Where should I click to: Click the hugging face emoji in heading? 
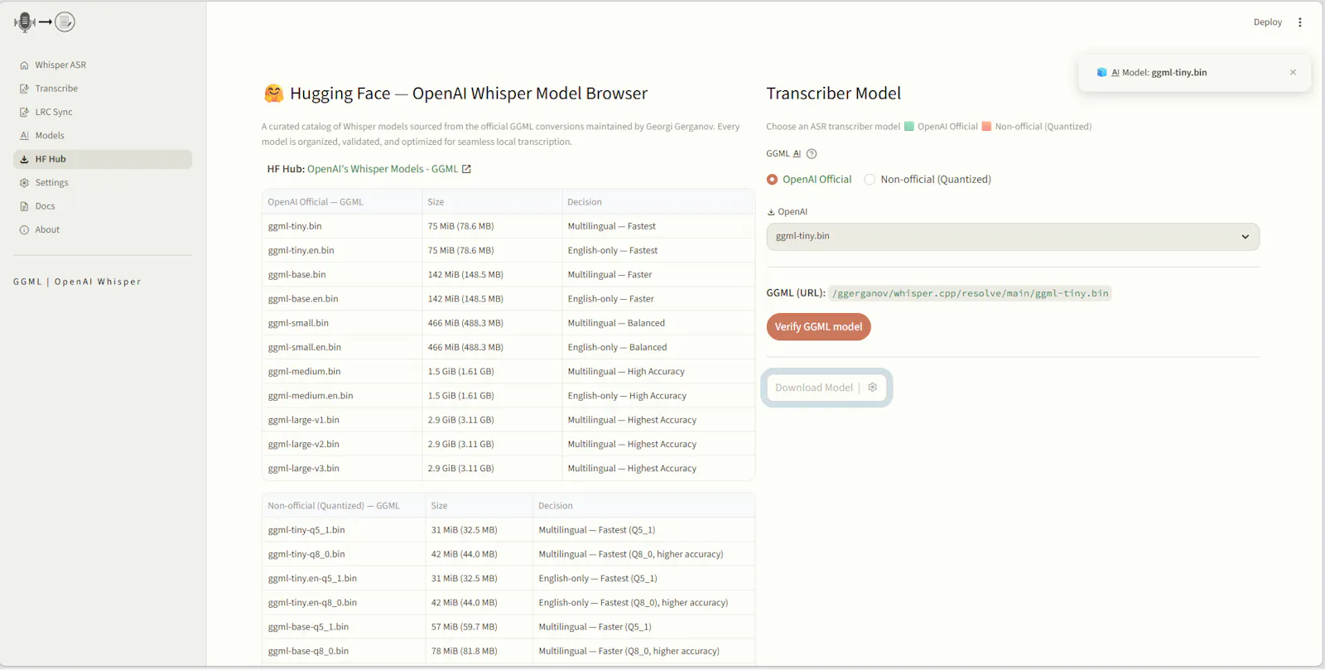point(273,94)
